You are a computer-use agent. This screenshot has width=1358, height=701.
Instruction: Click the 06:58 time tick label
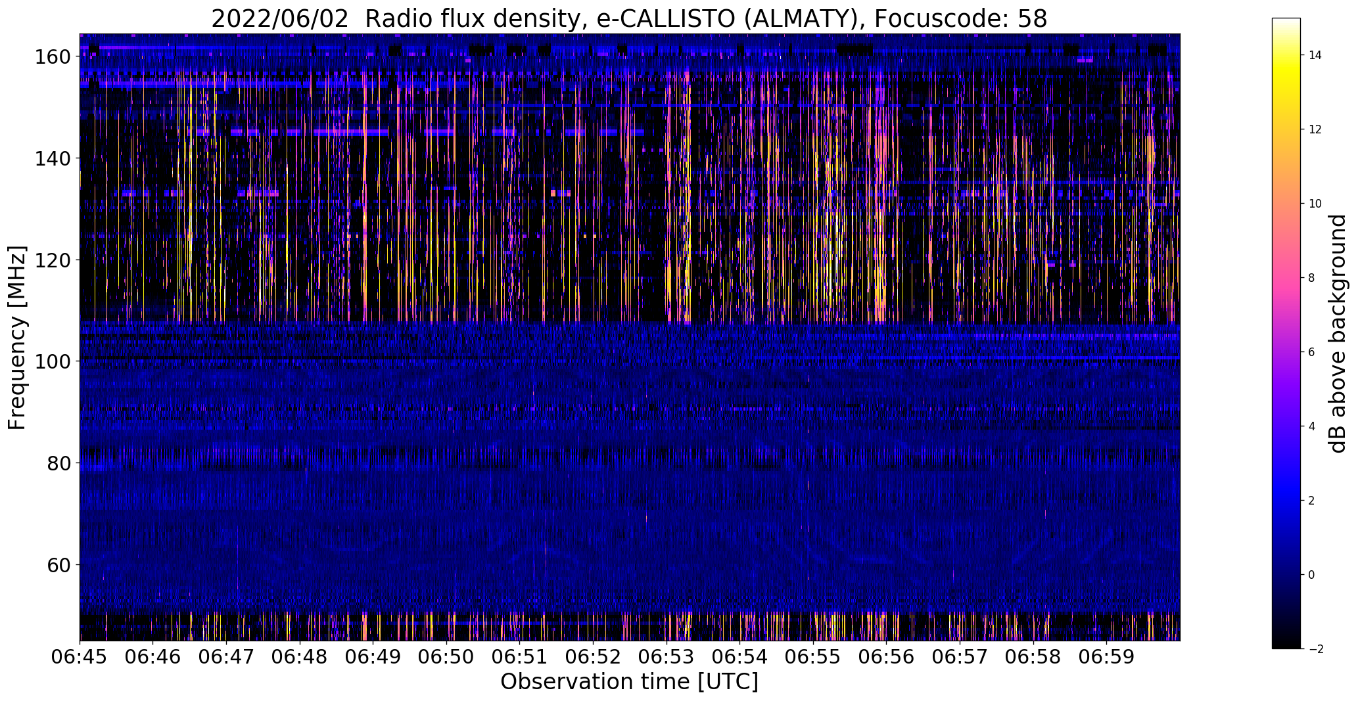click(1033, 656)
